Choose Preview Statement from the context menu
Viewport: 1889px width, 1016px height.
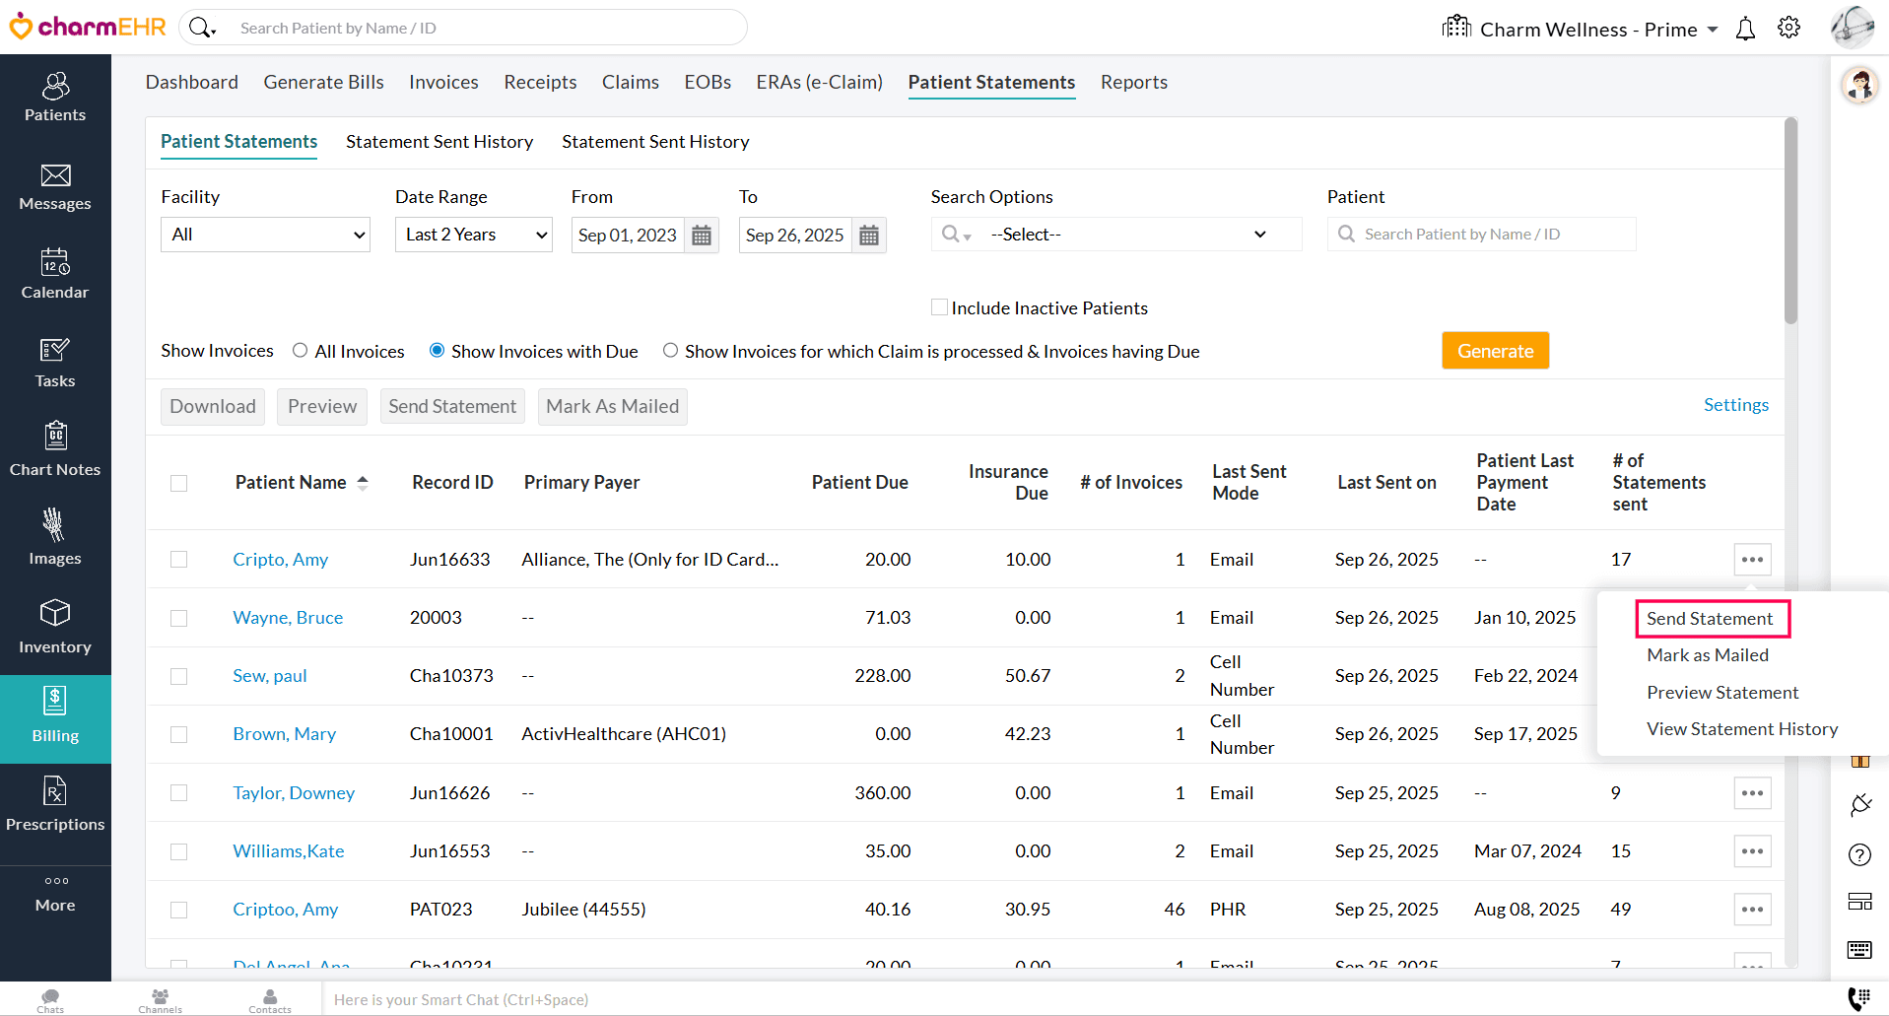[1721, 692]
